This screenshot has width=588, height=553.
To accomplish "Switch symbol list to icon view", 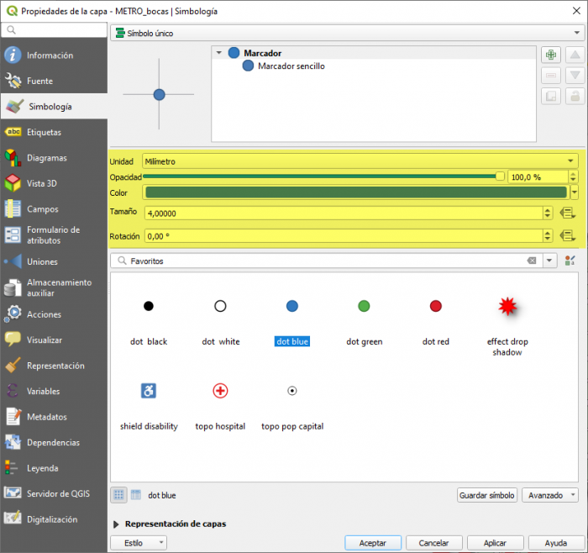I will point(119,495).
